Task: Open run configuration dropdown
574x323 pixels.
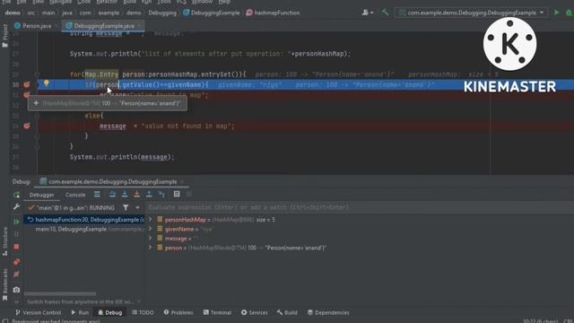Action: tap(472, 13)
